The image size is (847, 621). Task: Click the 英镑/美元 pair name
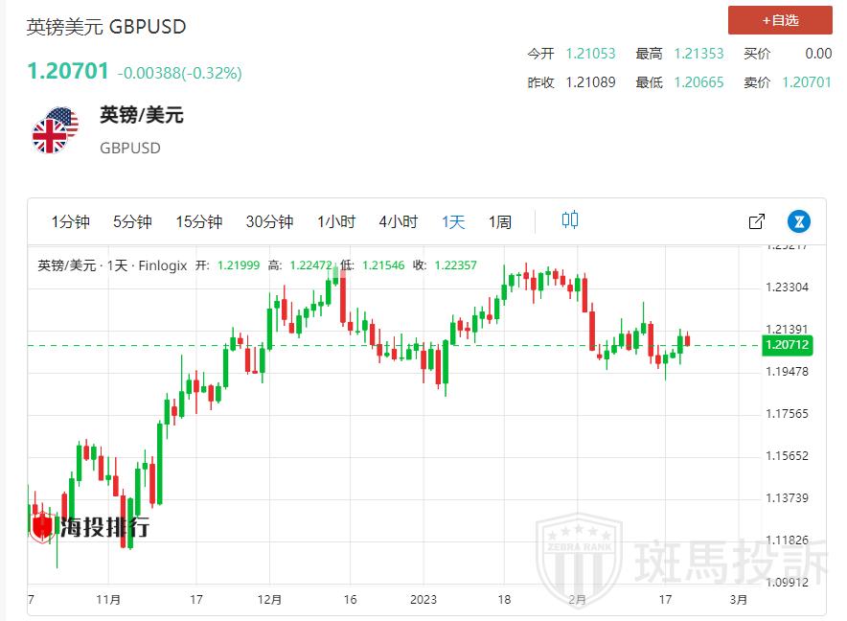tap(142, 116)
